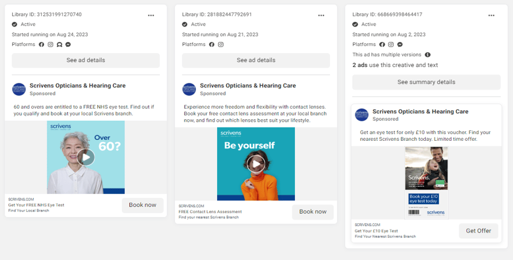The width and height of the screenshot is (513, 260).
Task: Click the Messenger platform icon on the Aug 2 ad
Action: point(400,45)
